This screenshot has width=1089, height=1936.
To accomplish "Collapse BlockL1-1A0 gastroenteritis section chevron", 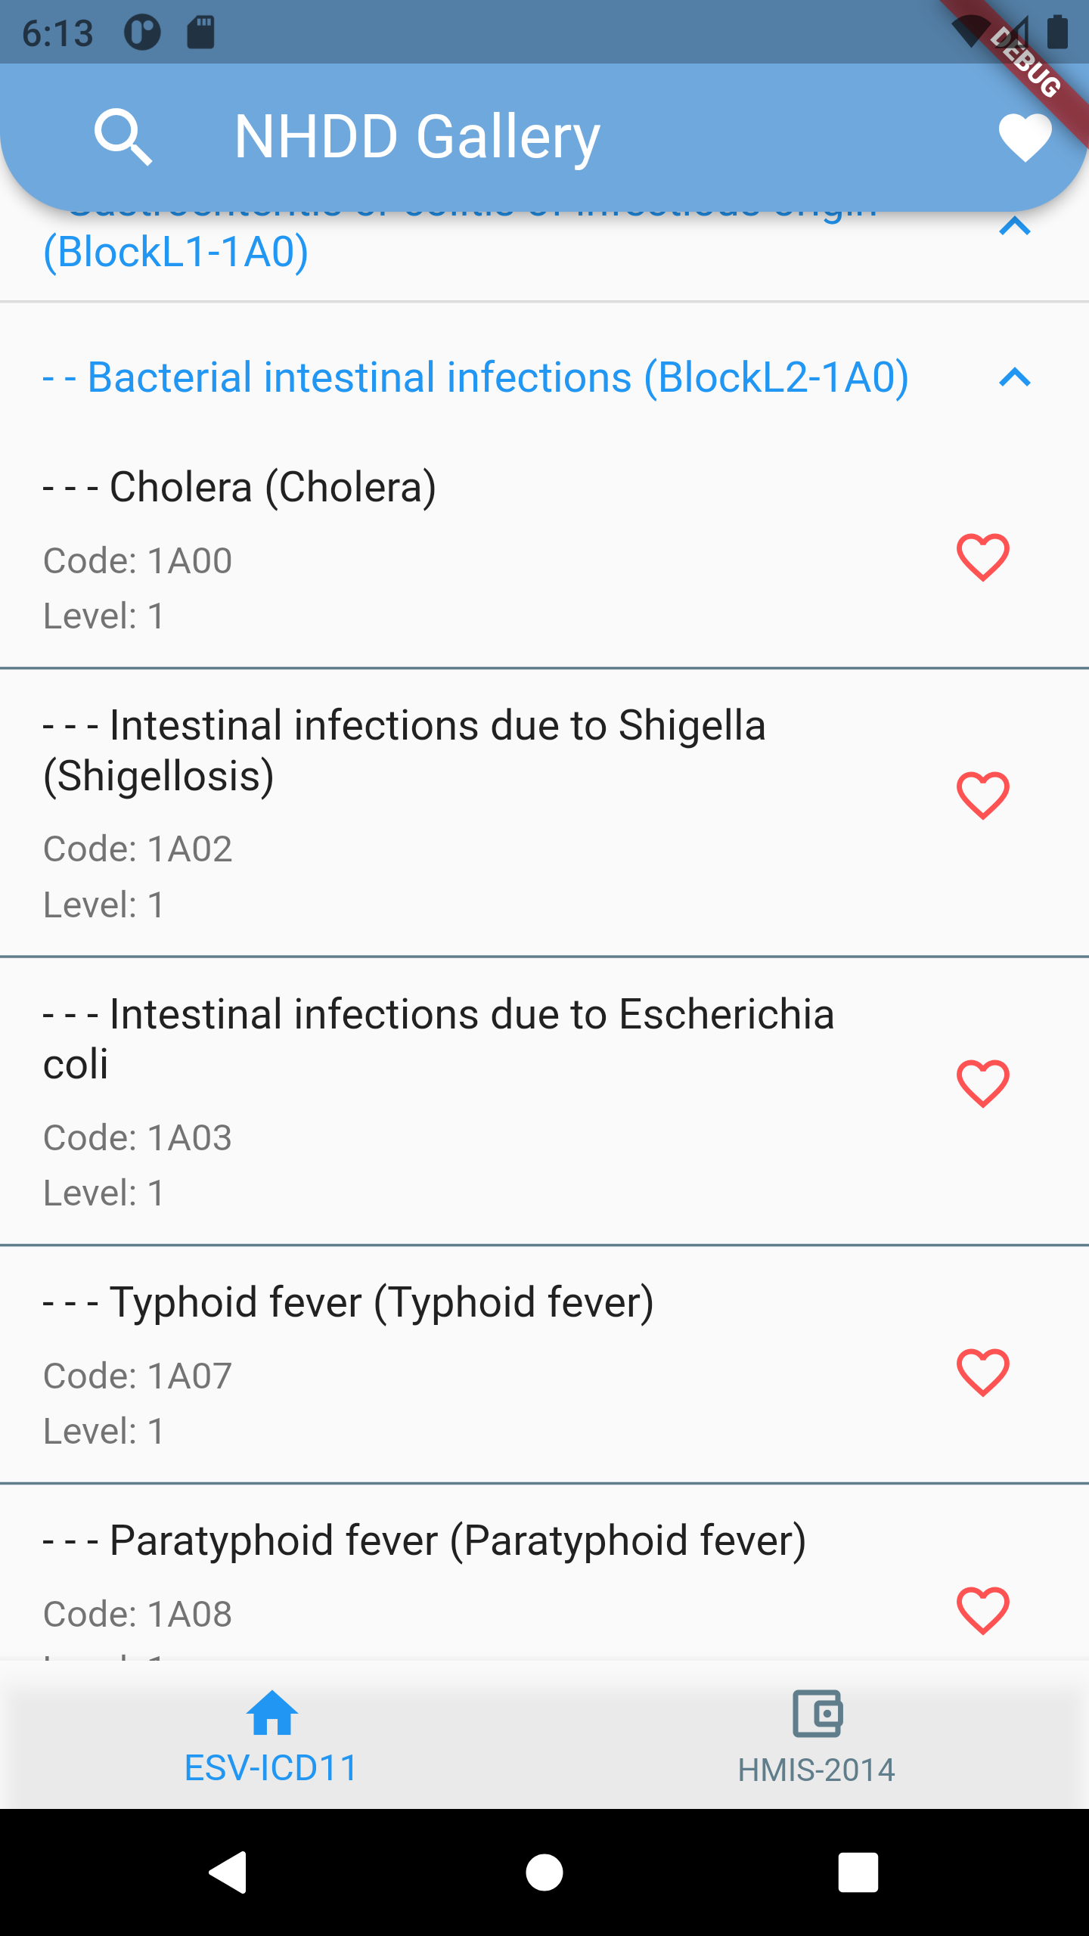I will click(1014, 227).
